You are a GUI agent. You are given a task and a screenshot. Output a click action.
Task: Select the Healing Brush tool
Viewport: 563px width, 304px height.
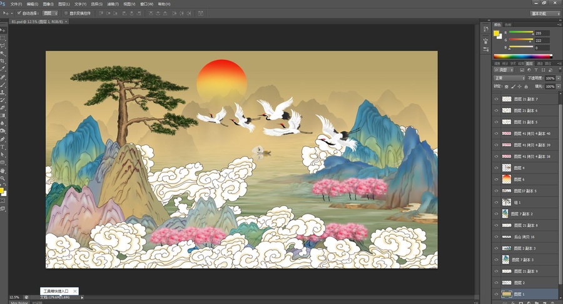point(3,77)
